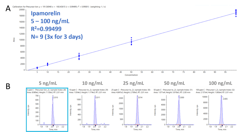Pick the 100 ppb chromatogram panel
The image size is (237, 132).
(215, 109)
